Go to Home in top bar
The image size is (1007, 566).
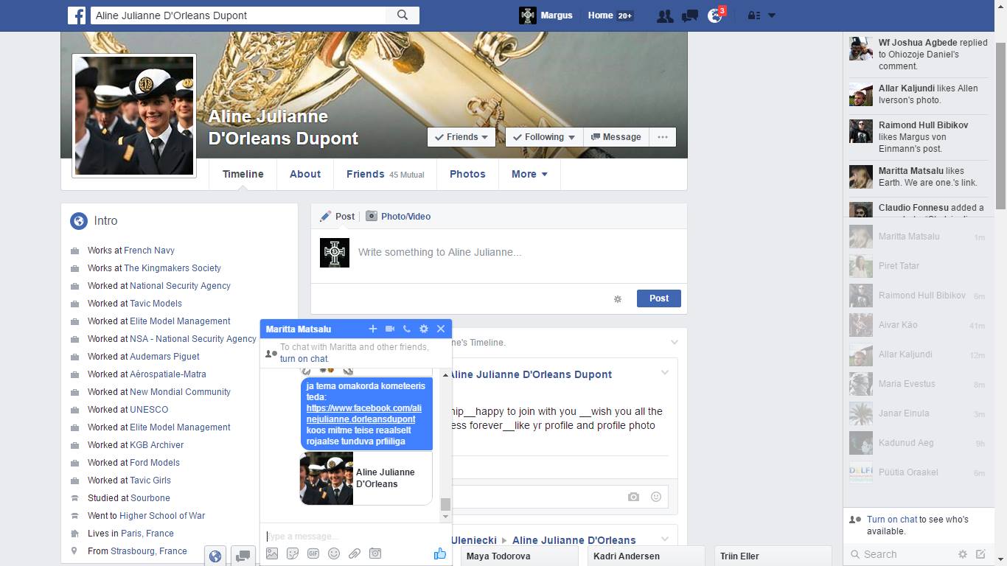601,15
